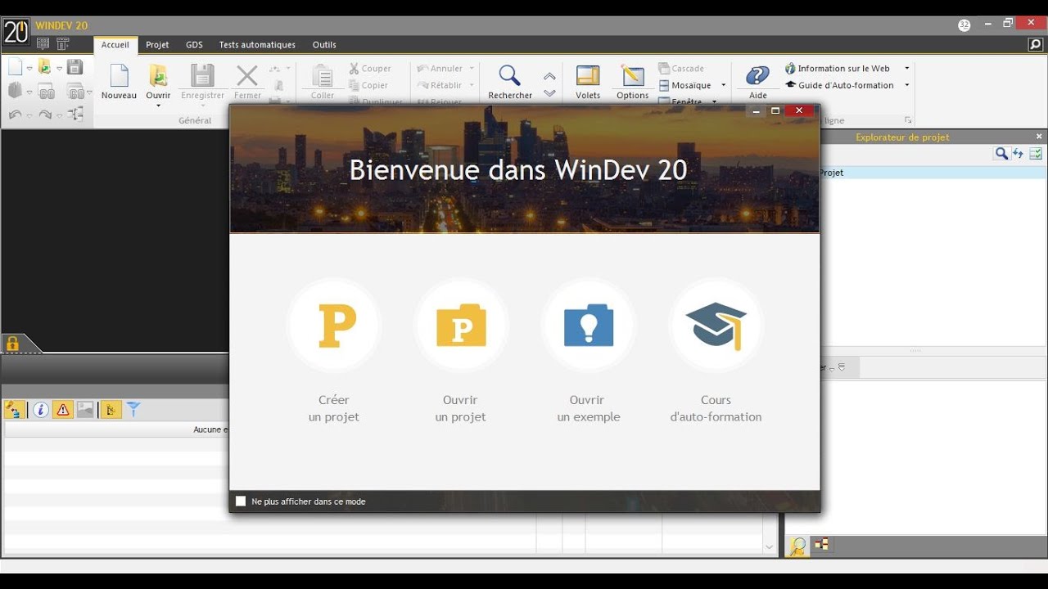Switch to the Tests automatiques tab
The image size is (1048, 589).
[257, 45]
